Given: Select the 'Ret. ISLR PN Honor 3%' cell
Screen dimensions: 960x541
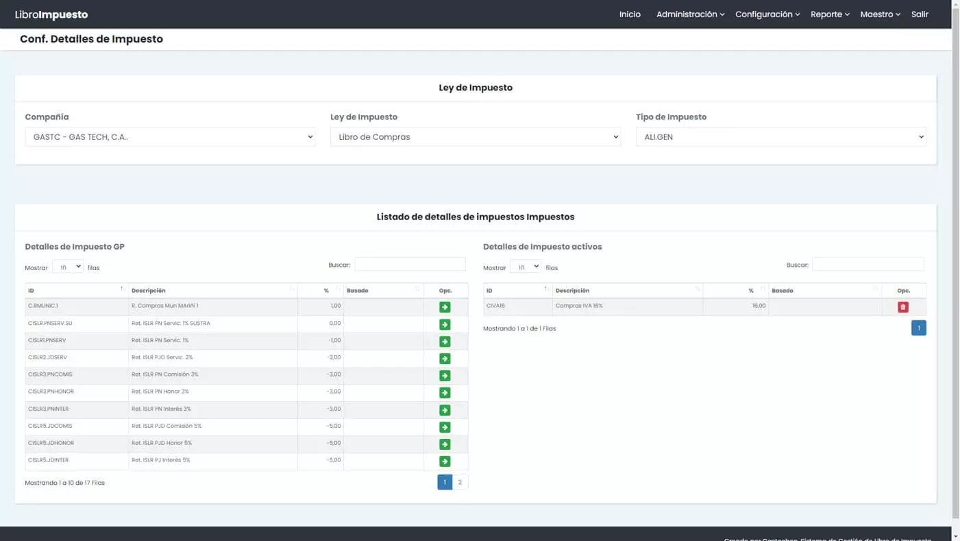Looking at the screenshot, I should 212,393.
